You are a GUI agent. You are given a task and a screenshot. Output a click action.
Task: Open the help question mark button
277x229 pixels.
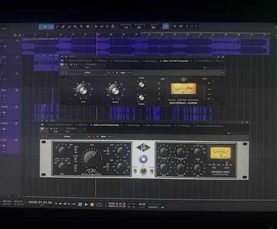point(196,27)
